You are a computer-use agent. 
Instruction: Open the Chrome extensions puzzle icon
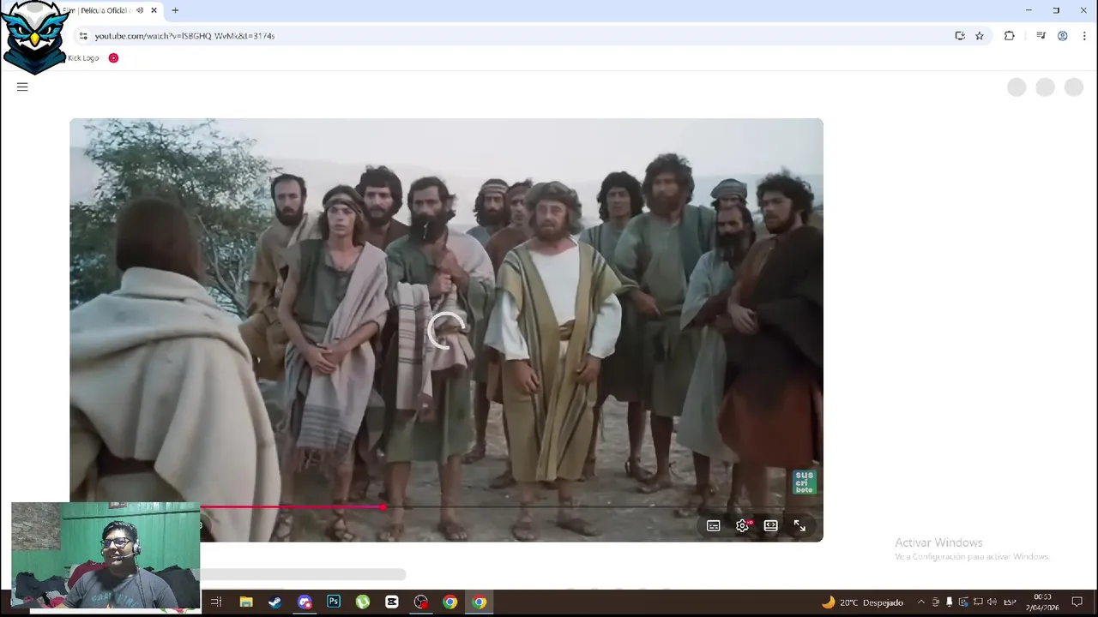[x=1009, y=36]
